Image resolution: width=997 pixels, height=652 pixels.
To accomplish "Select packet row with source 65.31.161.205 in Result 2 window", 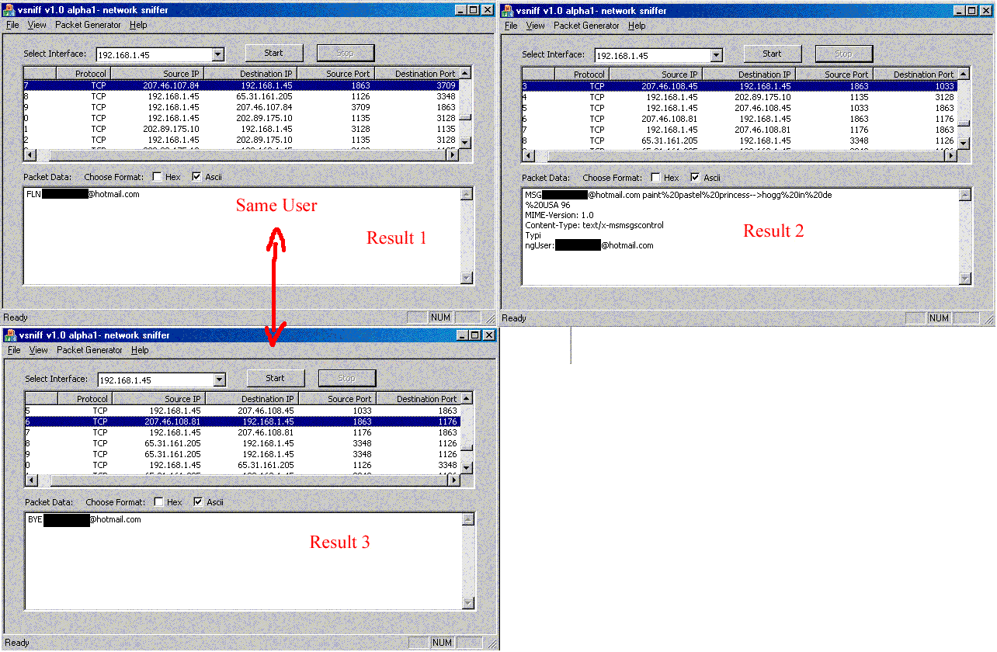I will pos(671,140).
